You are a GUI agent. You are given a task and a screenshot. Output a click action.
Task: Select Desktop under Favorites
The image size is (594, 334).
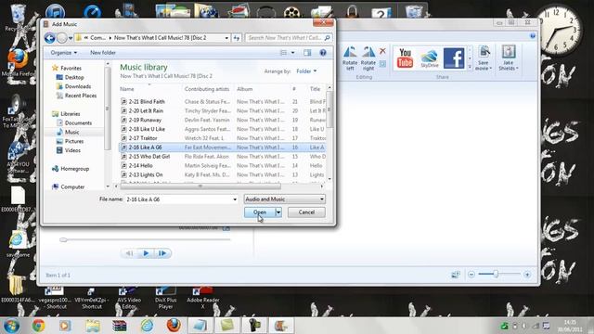74,77
